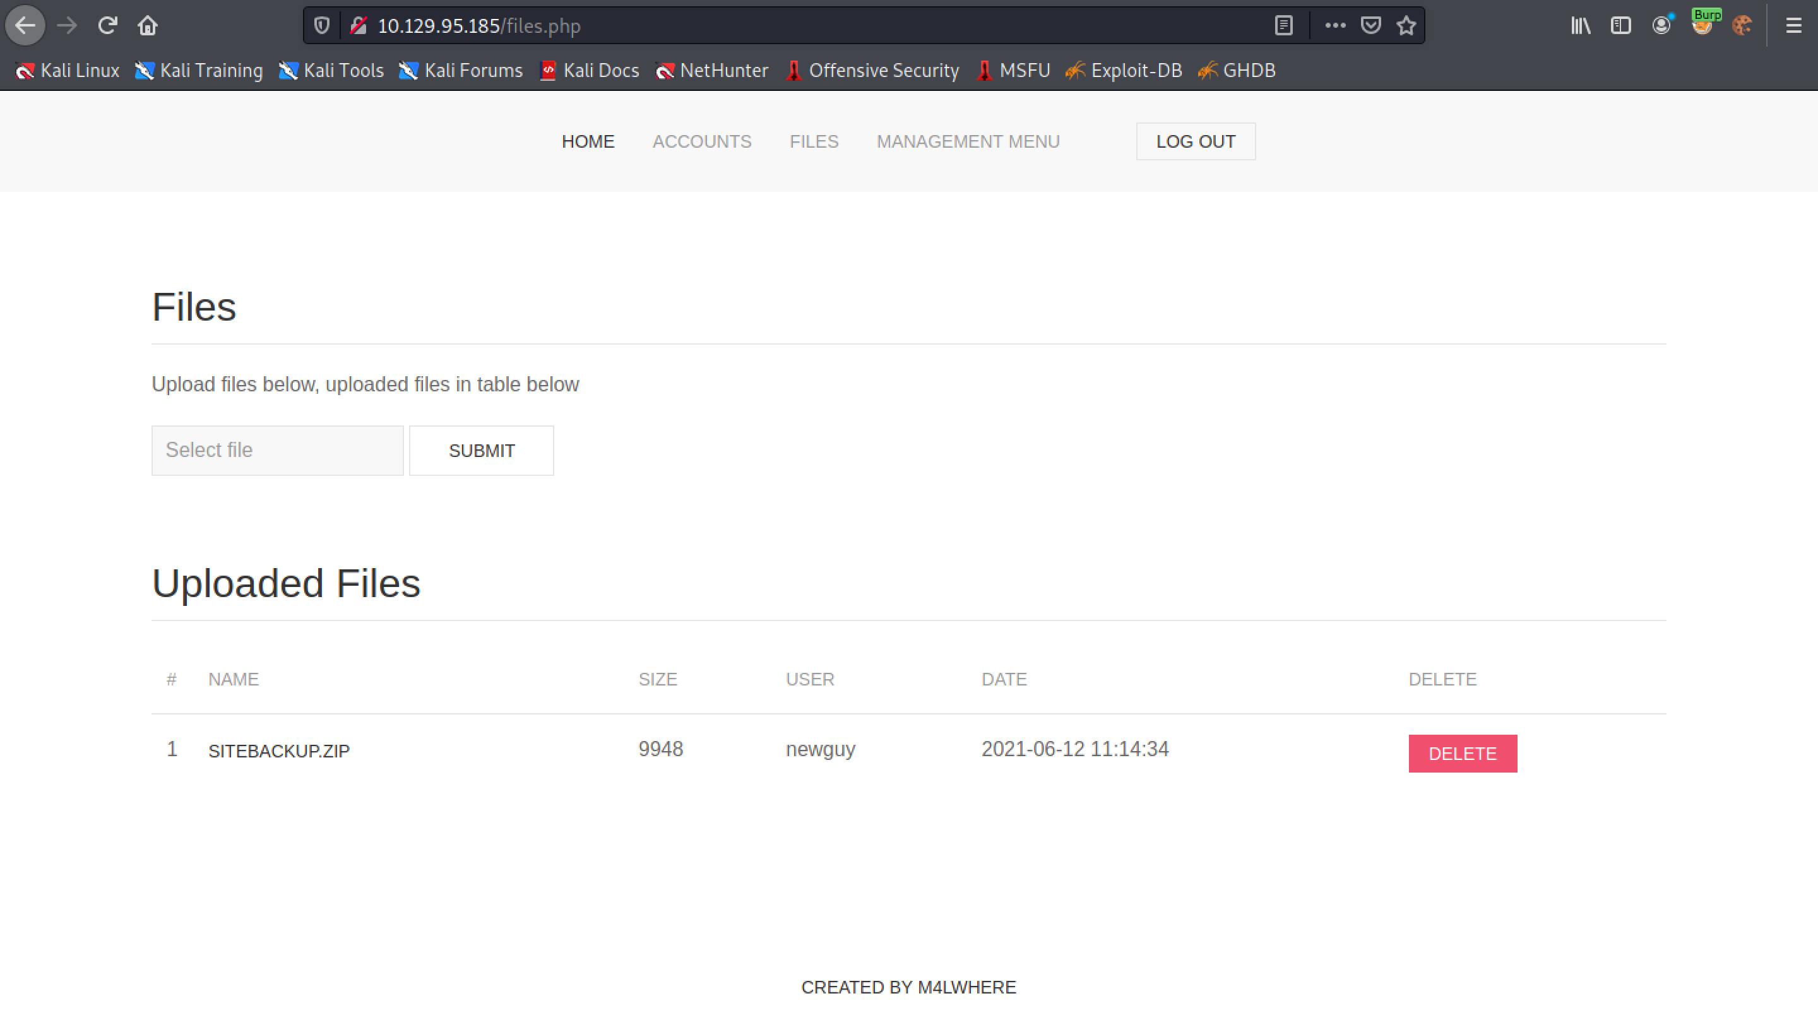1818x1020 pixels.
Task: Click the size value '9948'
Action: point(660,749)
